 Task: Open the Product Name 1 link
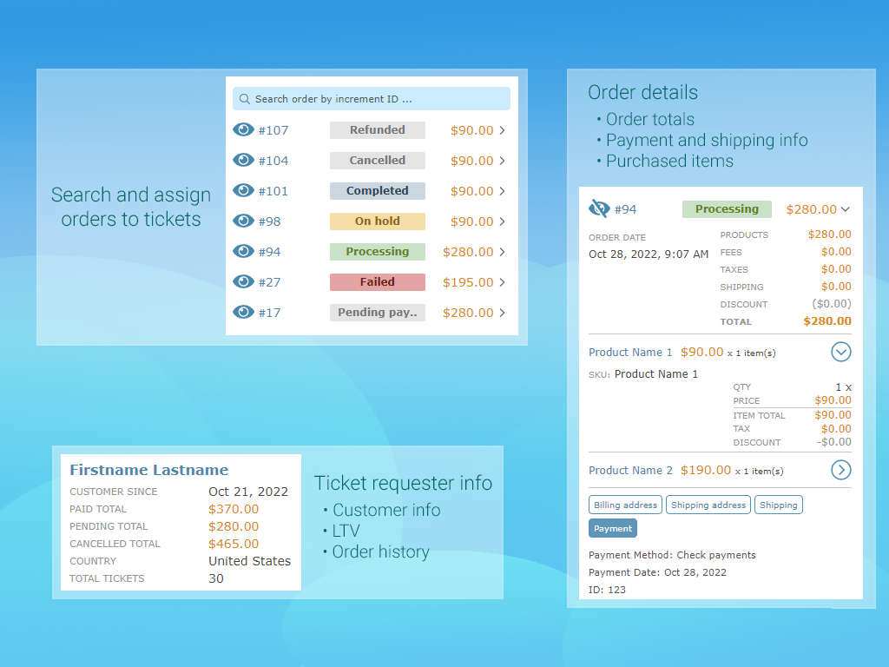coord(630,353)
